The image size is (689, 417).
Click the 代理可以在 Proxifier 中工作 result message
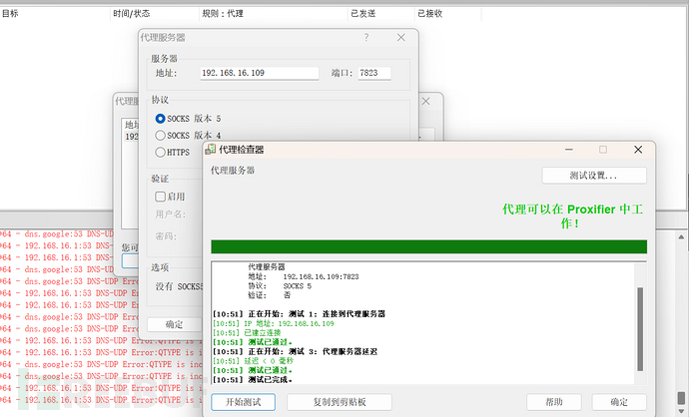572,215
